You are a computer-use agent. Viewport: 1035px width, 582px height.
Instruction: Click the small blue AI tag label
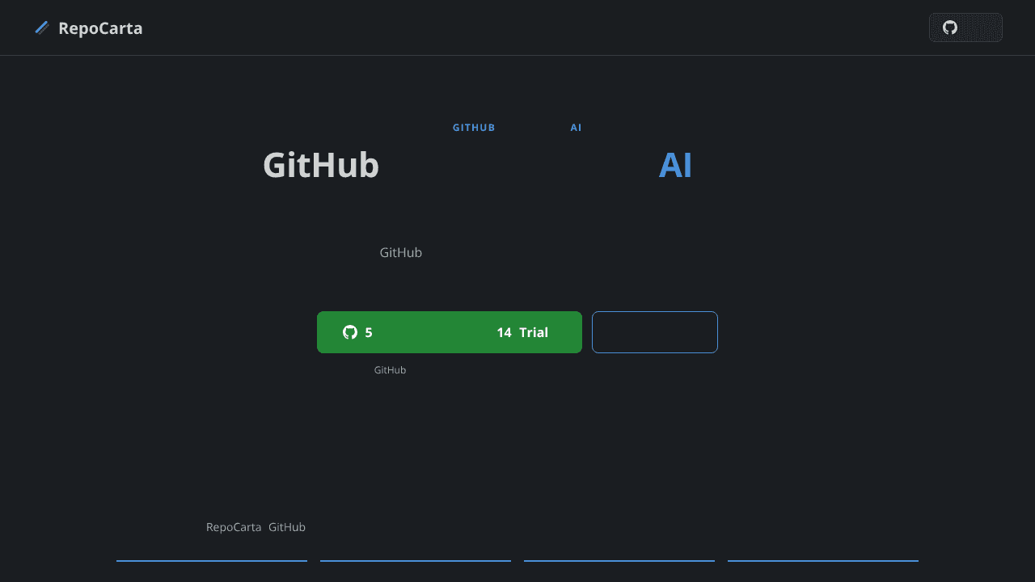576,128
